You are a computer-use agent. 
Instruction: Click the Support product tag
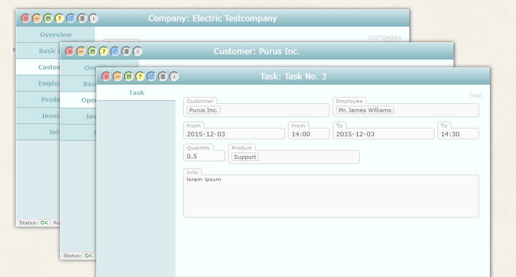click(245, 157)
